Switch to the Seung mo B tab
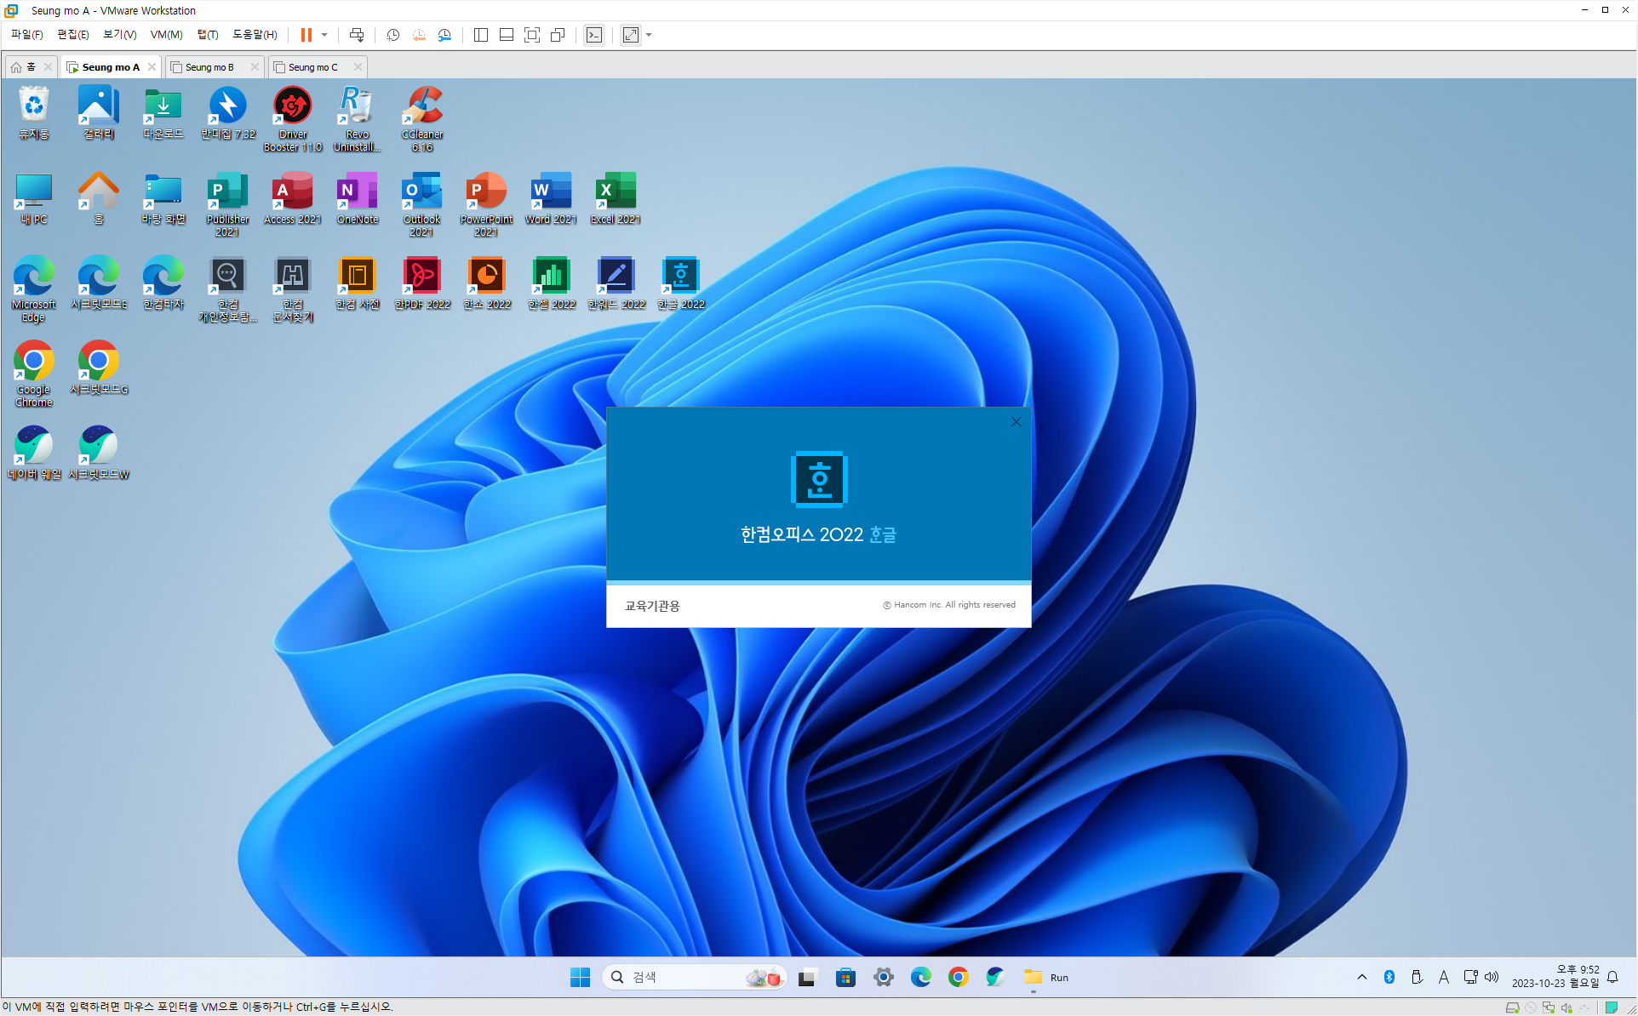Image resolution: width=1638 pixels, height=1016 pixels. coord(209,67)
